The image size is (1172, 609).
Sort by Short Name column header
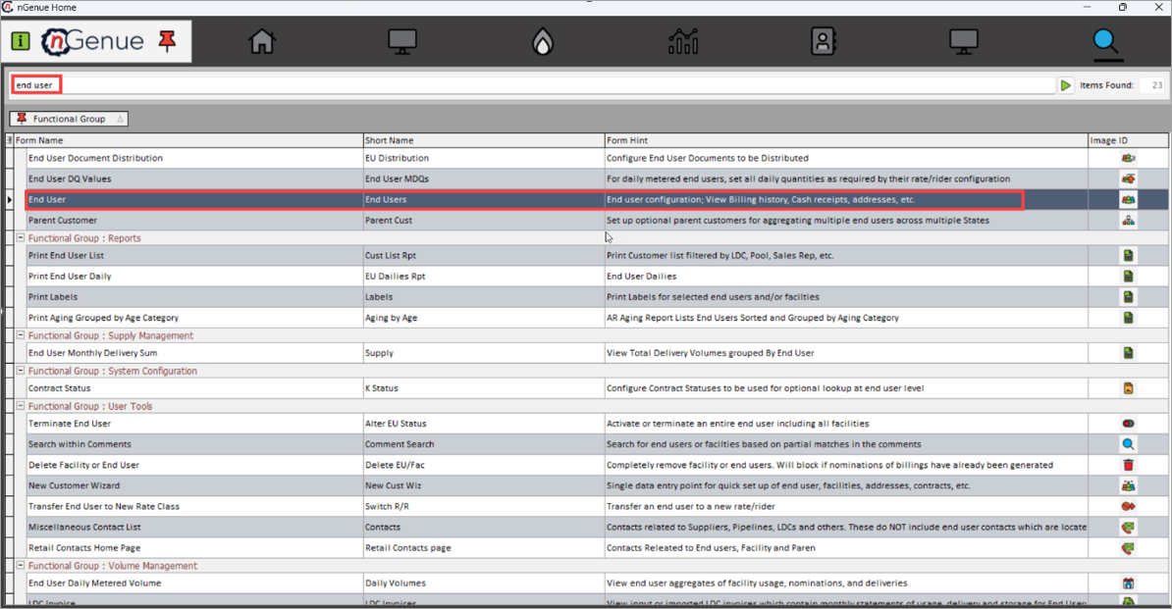484,140
